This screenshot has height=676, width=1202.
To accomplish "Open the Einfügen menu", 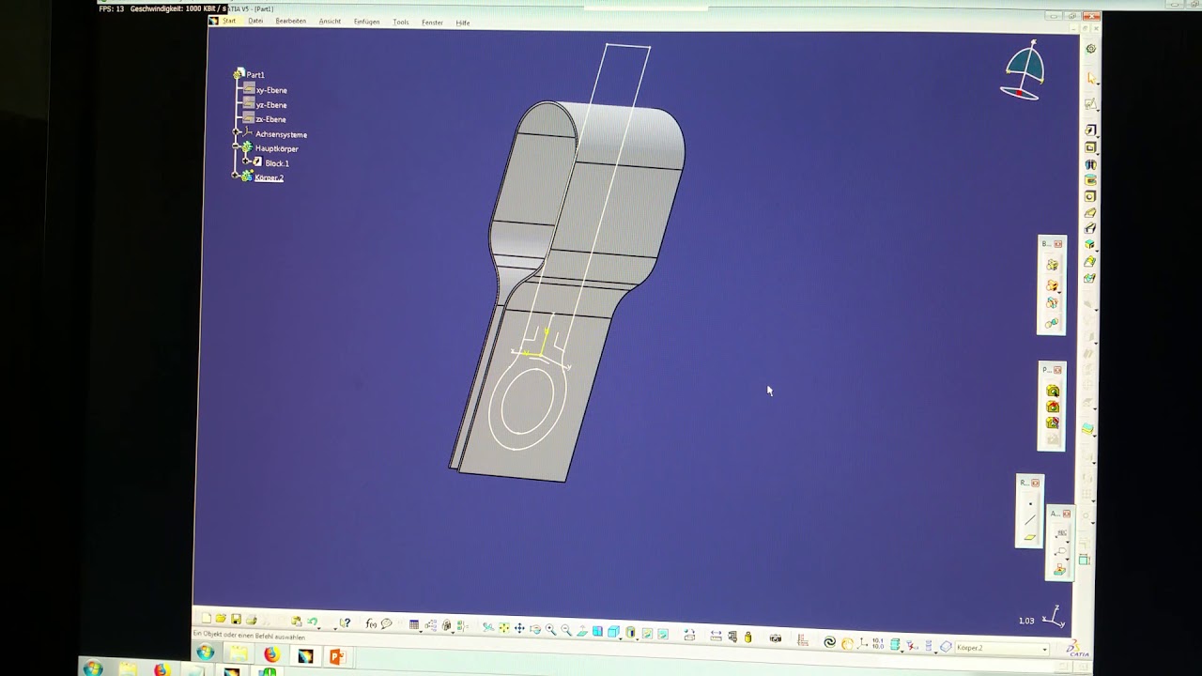I will (x=366, y=22).
